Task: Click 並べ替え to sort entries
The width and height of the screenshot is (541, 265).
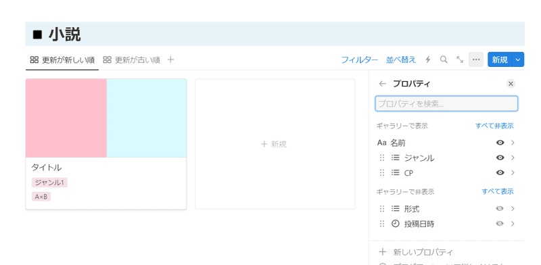Action: point(401,60)
